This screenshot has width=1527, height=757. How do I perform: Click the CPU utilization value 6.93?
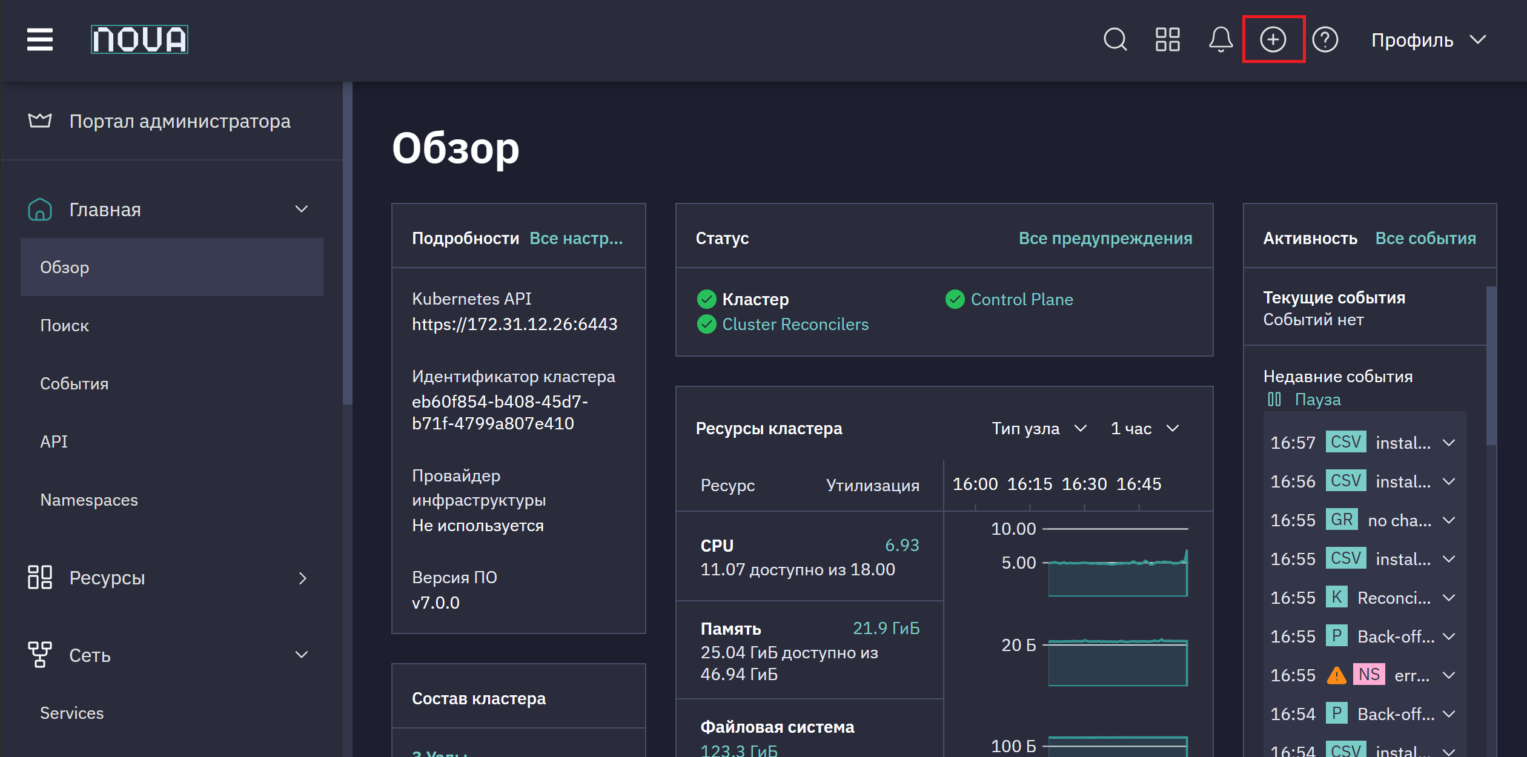tap(902, 545)
